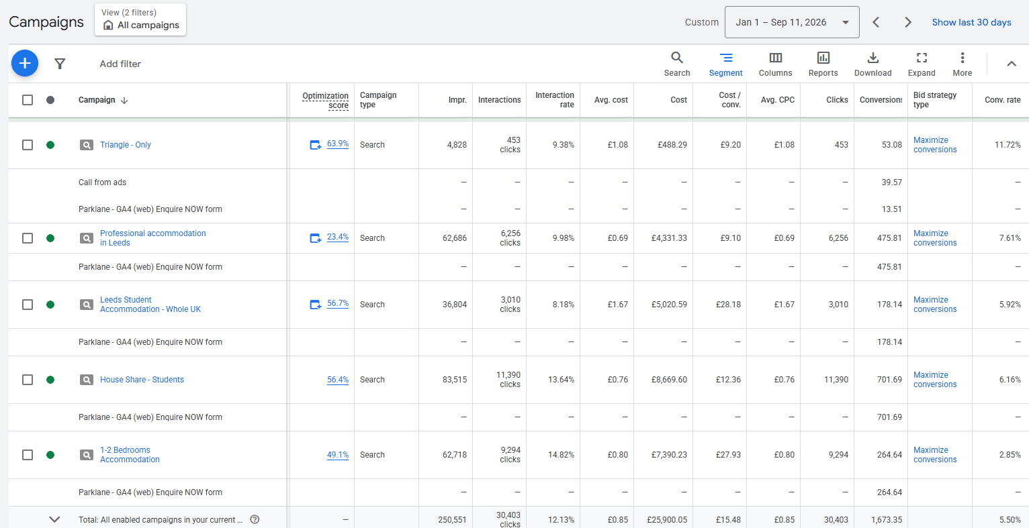Open the Search tool in table toolbar
This screenshot has width=1029, height=528.
[677, 64]
